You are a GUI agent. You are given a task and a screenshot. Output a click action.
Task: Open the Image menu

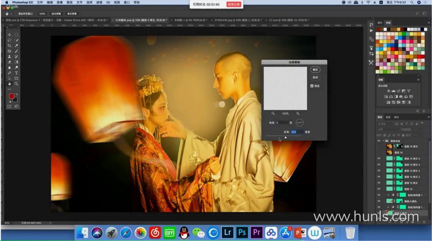(59, 2)
